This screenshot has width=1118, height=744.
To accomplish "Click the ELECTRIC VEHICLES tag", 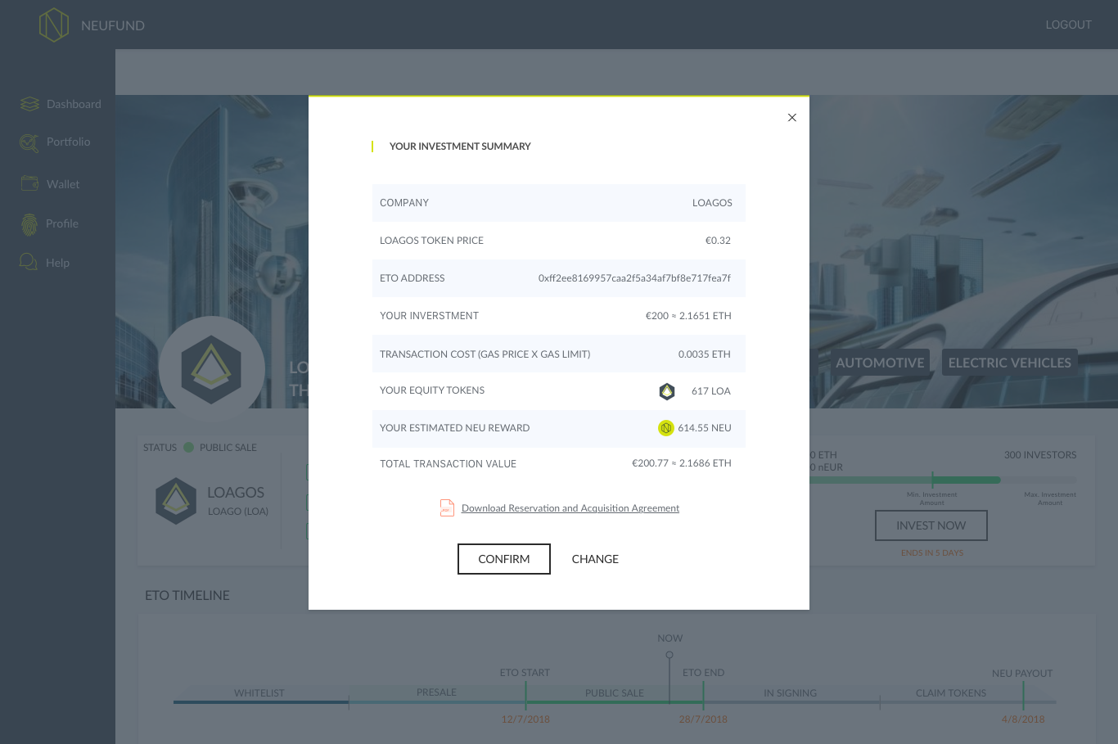I will (1010, 363).
